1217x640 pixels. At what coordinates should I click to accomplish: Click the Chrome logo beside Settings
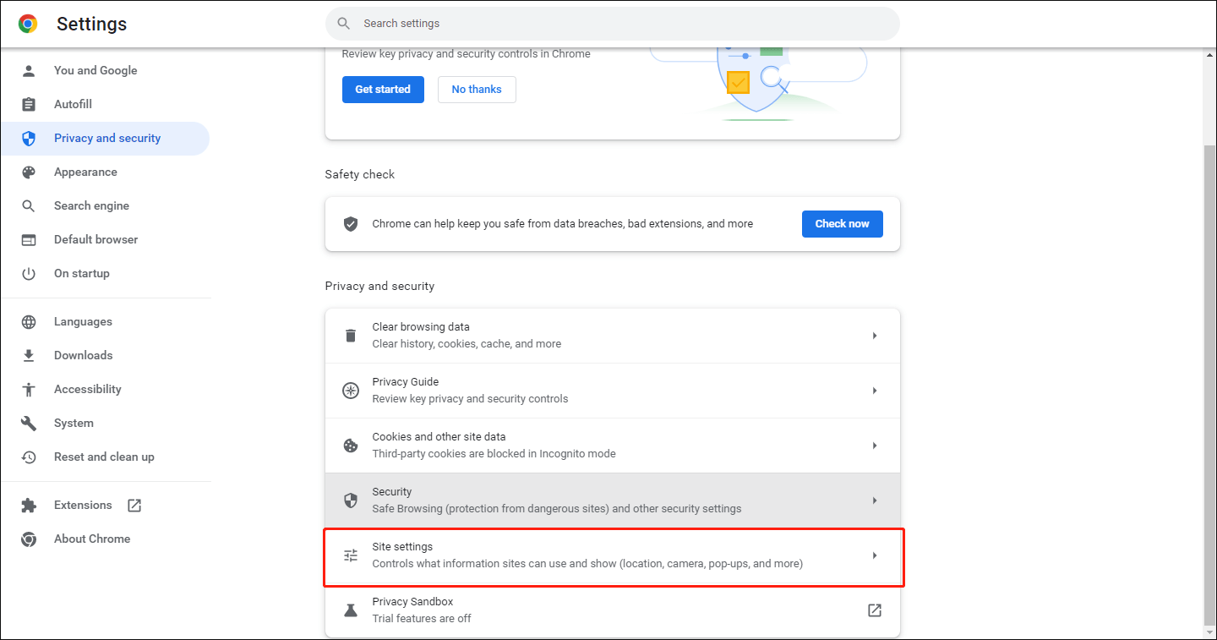click(x=28, y=24)
